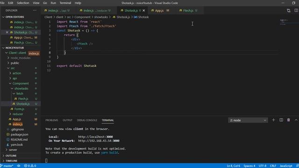Open the Selection menu
This screenshot has height=168, width=299.
23,3
